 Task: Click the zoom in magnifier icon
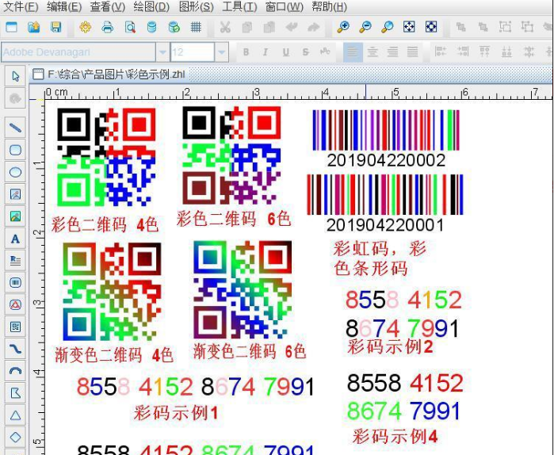click(342, 28)
